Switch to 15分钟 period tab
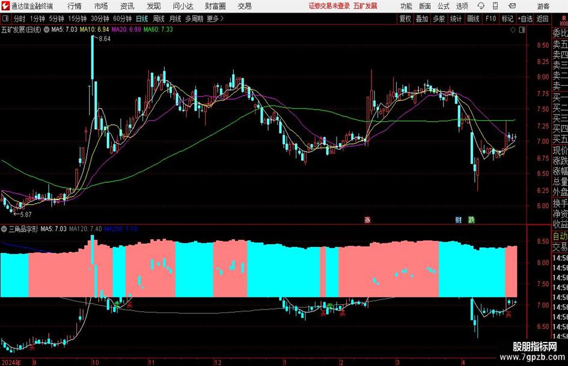 pos(77,19)
